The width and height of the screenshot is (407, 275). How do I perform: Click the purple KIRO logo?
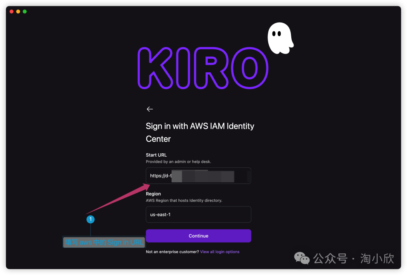[203, 68]
